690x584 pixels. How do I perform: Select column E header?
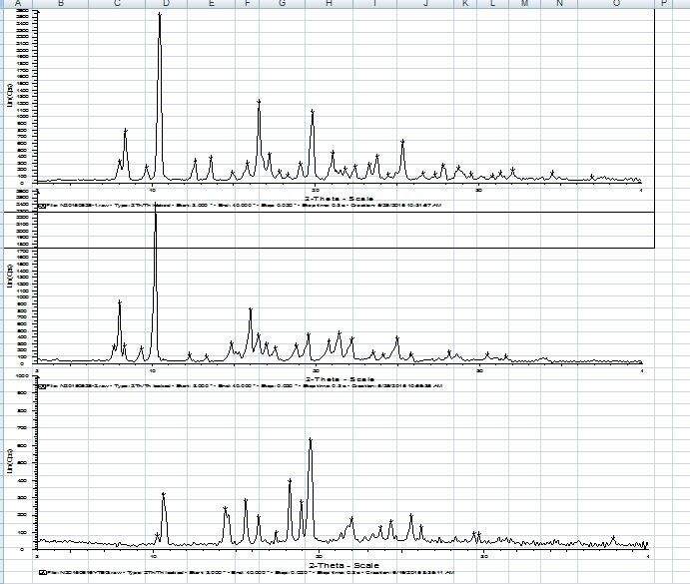click(211, 4)
